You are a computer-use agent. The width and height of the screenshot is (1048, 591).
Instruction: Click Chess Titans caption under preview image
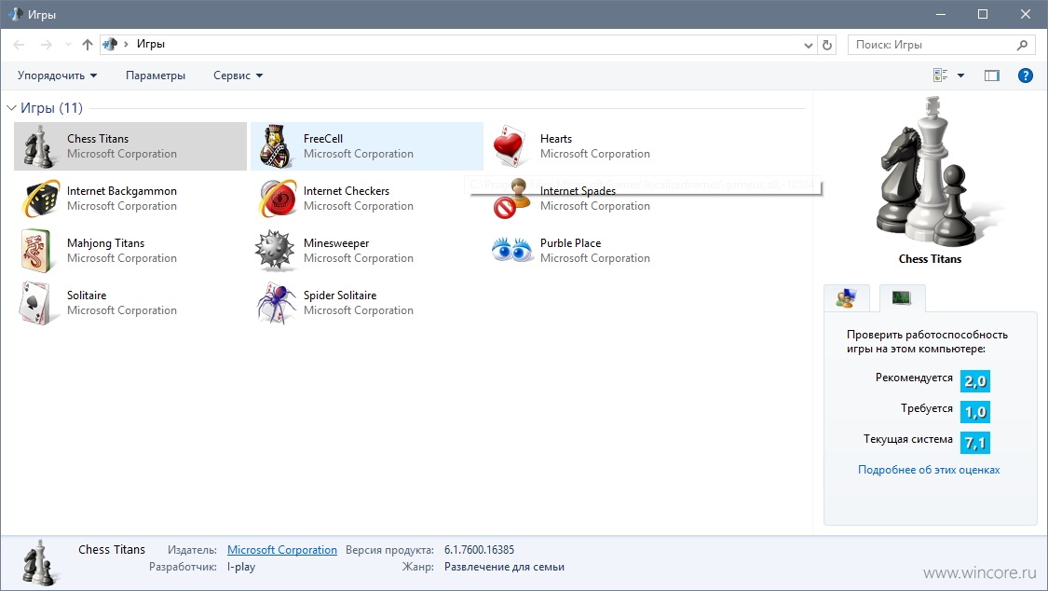pyautogui.click(x=931, y=259)
